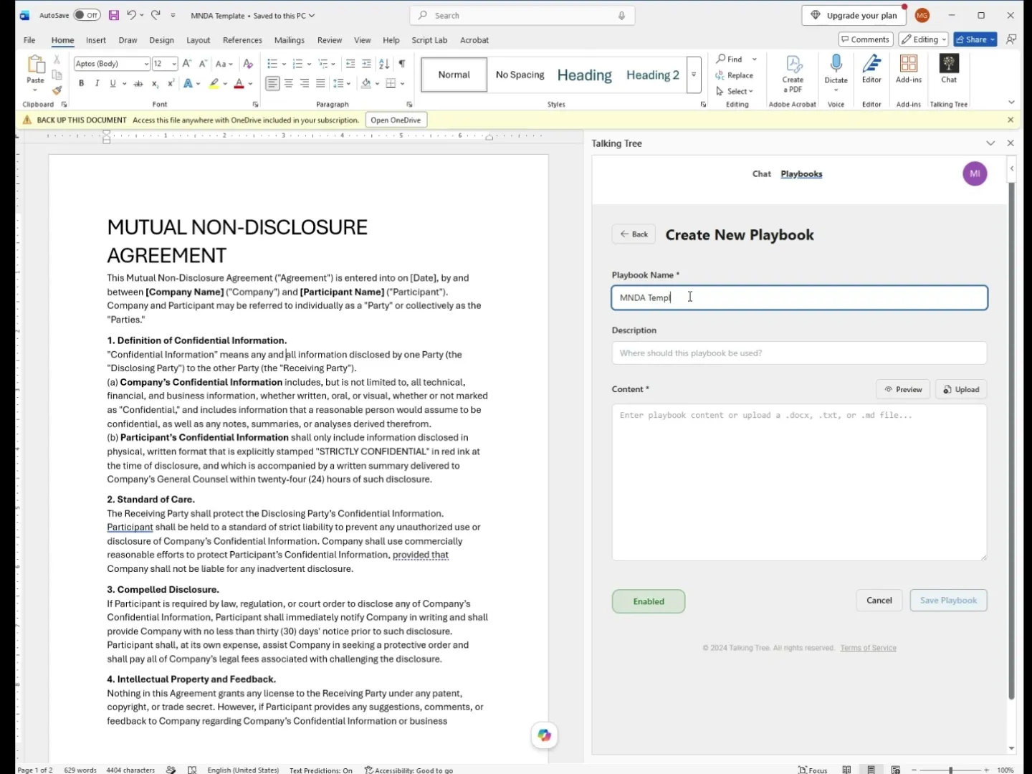Click Find in Editing group
This screenshot has width=1032, height=774.
(730, 59)
